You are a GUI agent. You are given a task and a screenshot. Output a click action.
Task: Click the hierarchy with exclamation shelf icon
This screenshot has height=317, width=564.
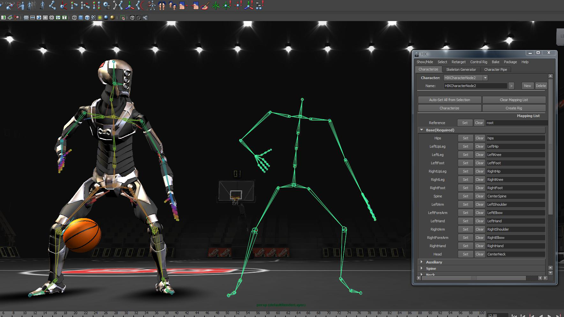(x=259, y=5)
